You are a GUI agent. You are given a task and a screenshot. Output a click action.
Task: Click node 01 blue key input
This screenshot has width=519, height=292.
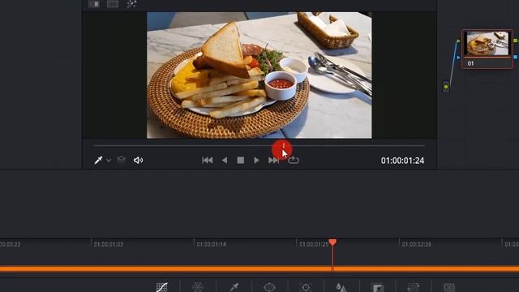pyautogui.click(x=458, y=58)
